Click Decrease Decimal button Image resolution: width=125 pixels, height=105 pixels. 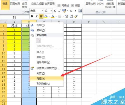(x=71, y=16)
